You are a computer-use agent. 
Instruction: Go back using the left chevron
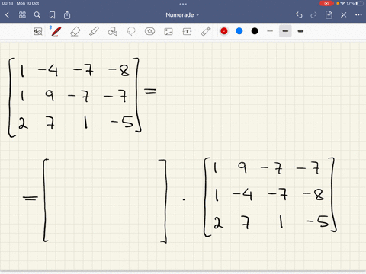click(7, 15)
